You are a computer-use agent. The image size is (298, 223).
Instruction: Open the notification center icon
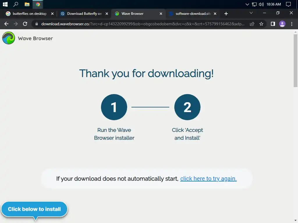[x=288, y=4]
